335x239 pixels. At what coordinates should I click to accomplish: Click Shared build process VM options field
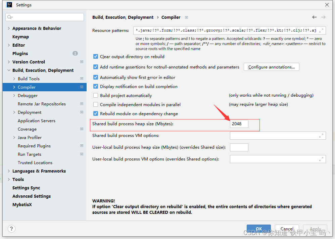click(278, 136)
